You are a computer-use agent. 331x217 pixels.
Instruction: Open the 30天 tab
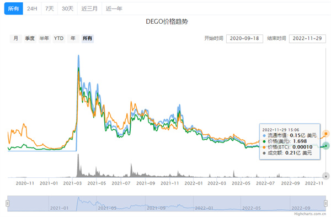(x=67, y=8)
